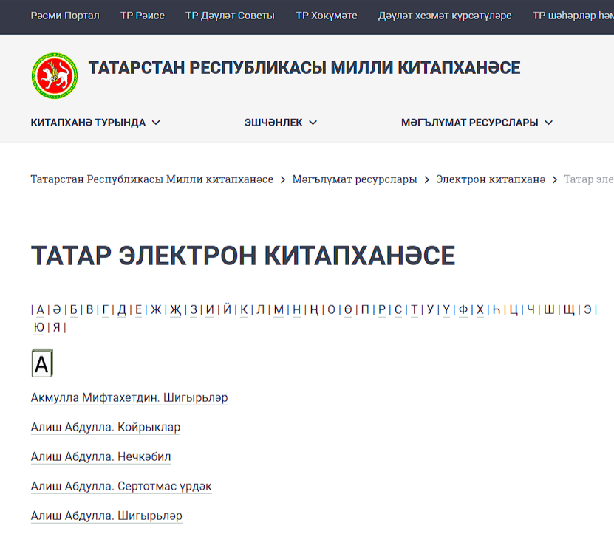This screenshot has width=614, height=534.
Task: Click ТР Дәүләт Советы in the header
Action: 229,16
